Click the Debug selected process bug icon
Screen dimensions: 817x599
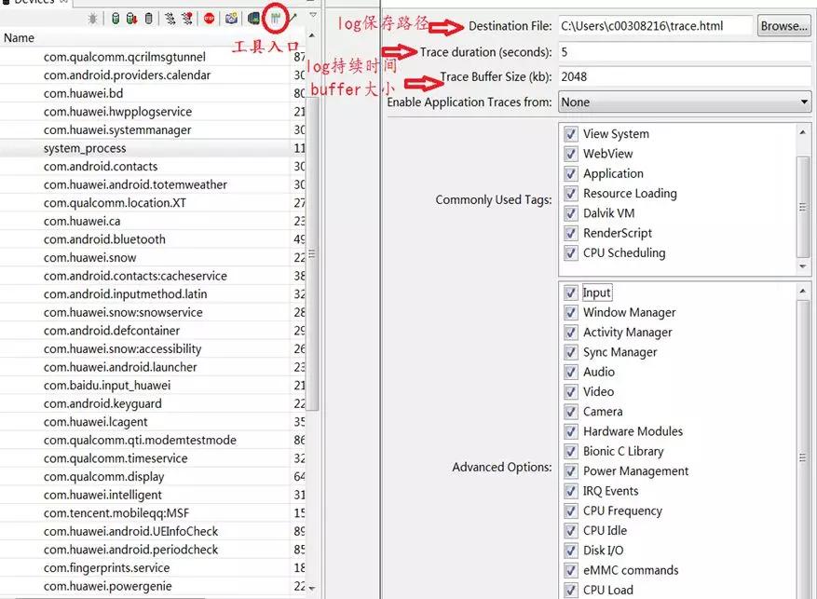pyautogui.click(x=93, y=20)
